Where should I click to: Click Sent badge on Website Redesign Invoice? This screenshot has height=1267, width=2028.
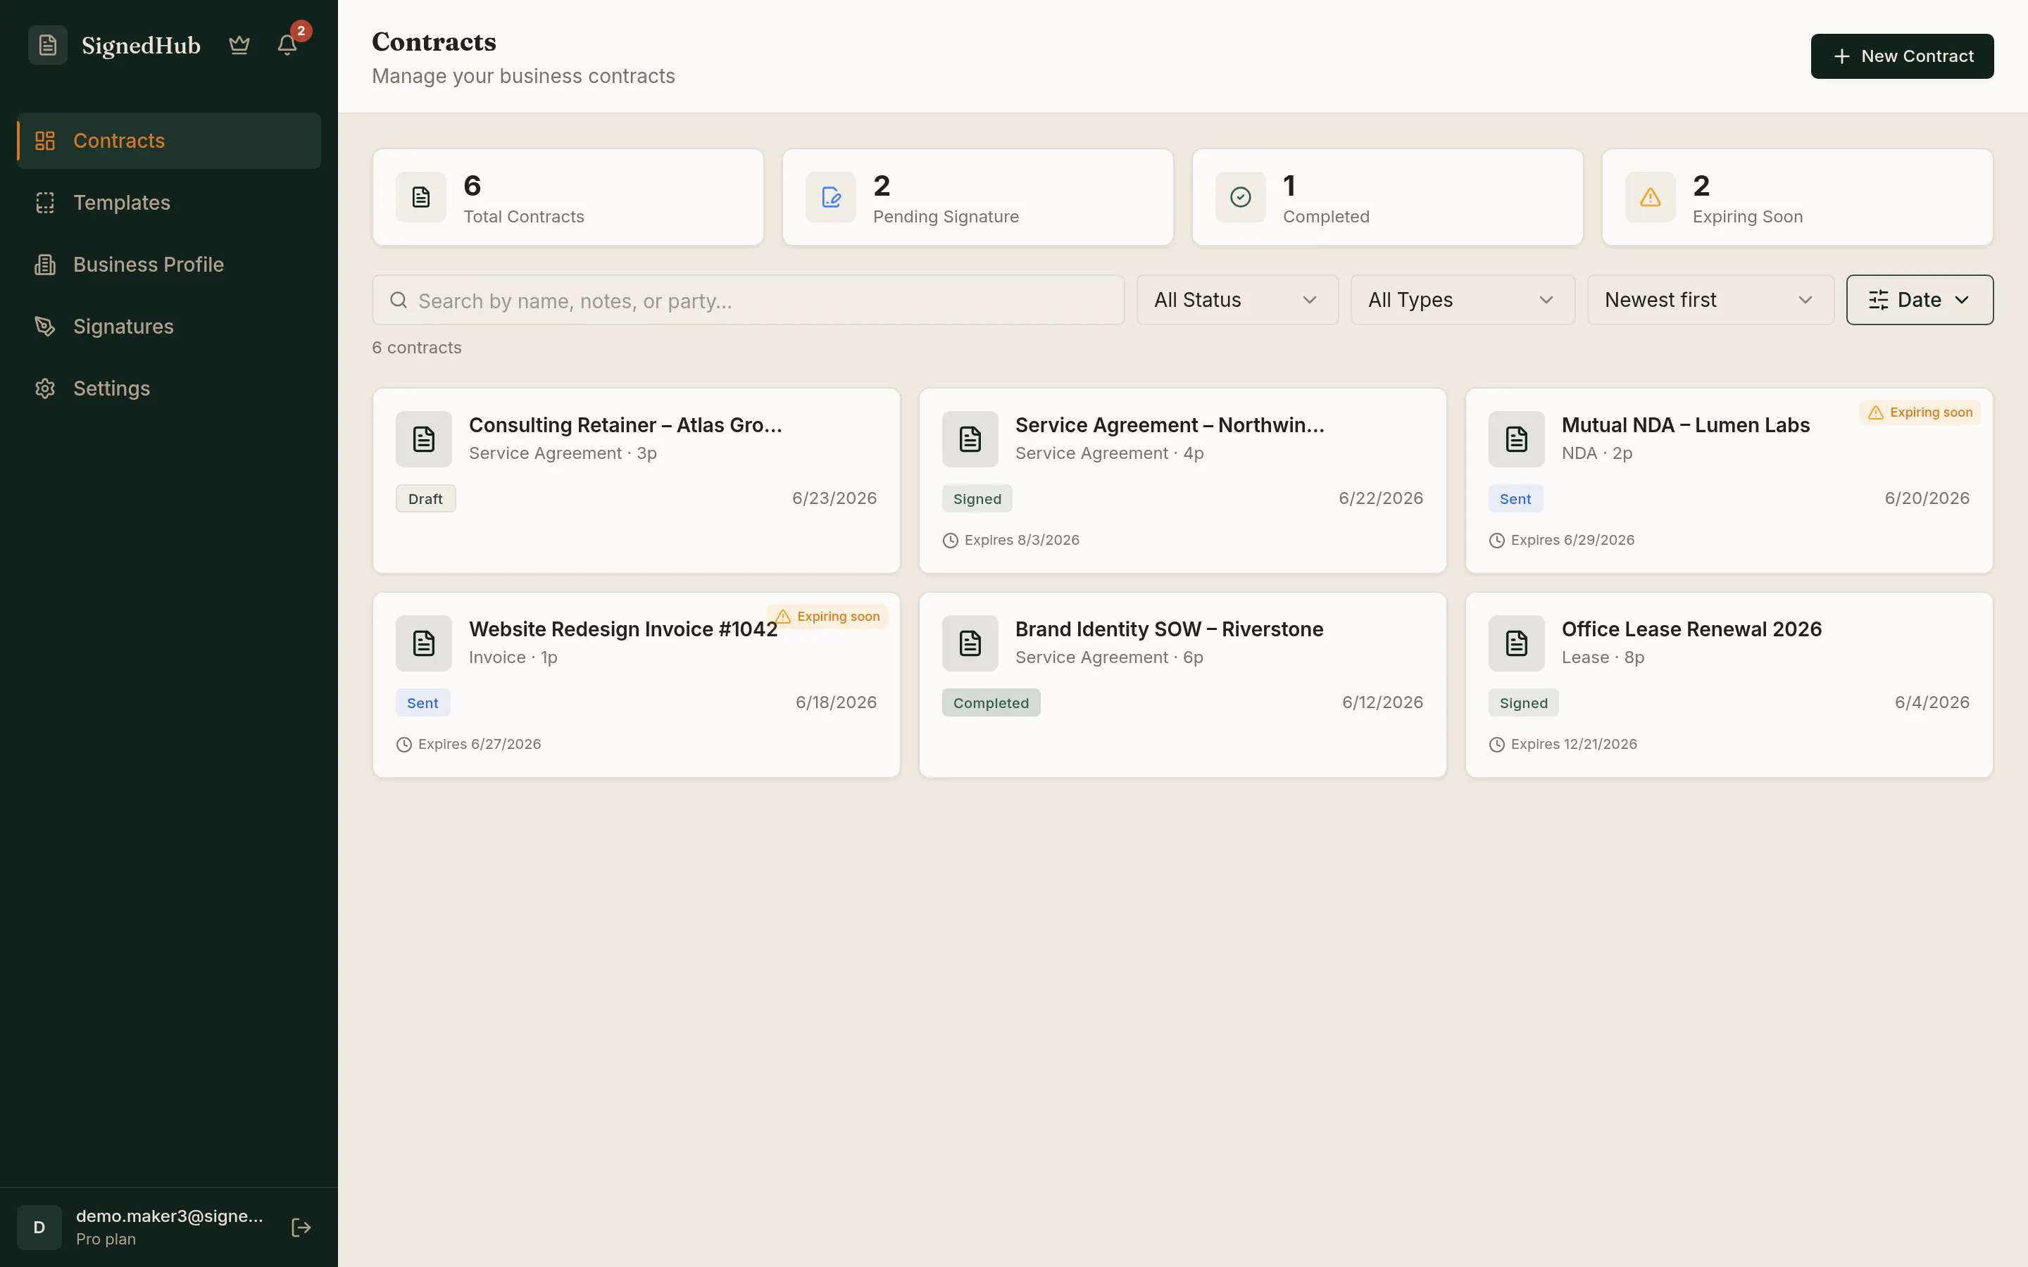point(423,703)
